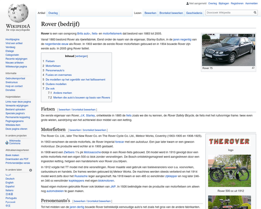The width and height of the screenshot is (261, 209).
Task: Jump to contents item 1 Fietsen
Action: coord(50,61)
